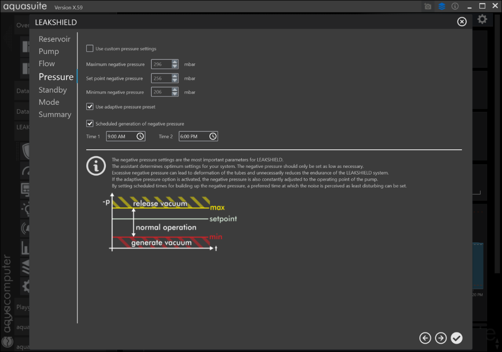Click the aquasuite logo text in title bar
The image size is (502, 352).
point(25,6)
